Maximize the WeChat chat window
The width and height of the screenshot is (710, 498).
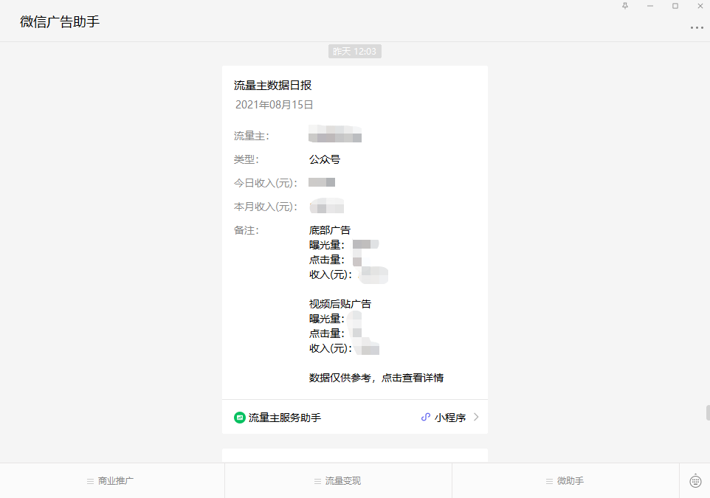pyautogui.click(x=675, y=6)
